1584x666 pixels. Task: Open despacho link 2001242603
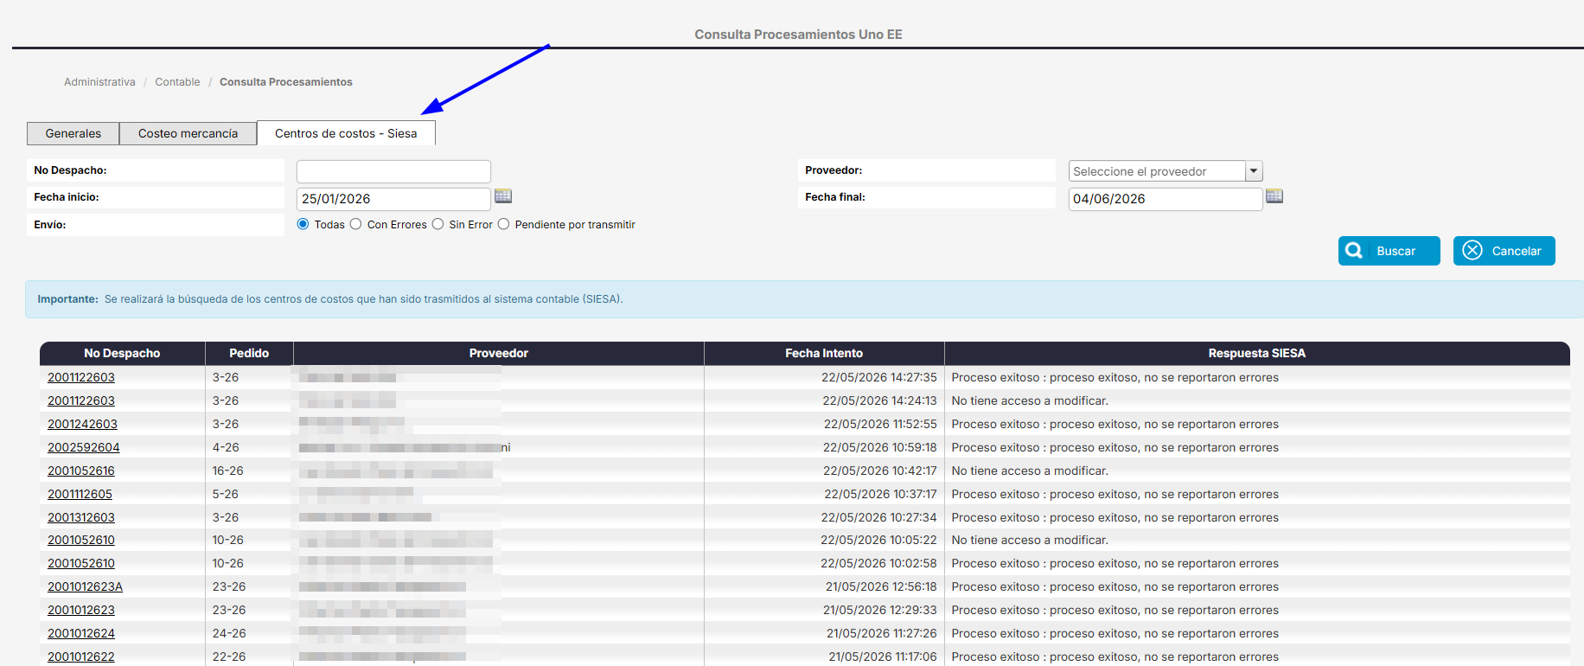click(82, 424)
